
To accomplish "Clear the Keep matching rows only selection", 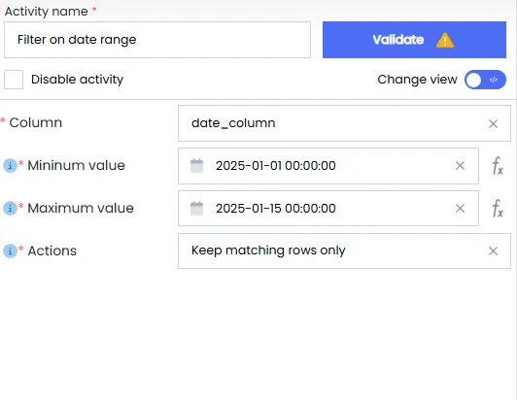I will 493,251.
